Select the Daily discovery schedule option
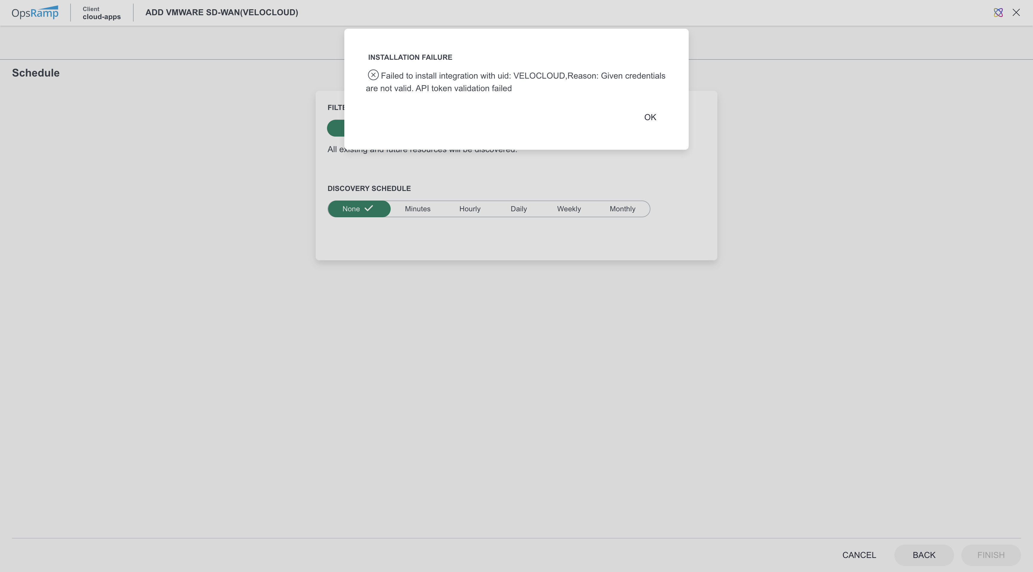1033x572 pixels. click(519, 209)
